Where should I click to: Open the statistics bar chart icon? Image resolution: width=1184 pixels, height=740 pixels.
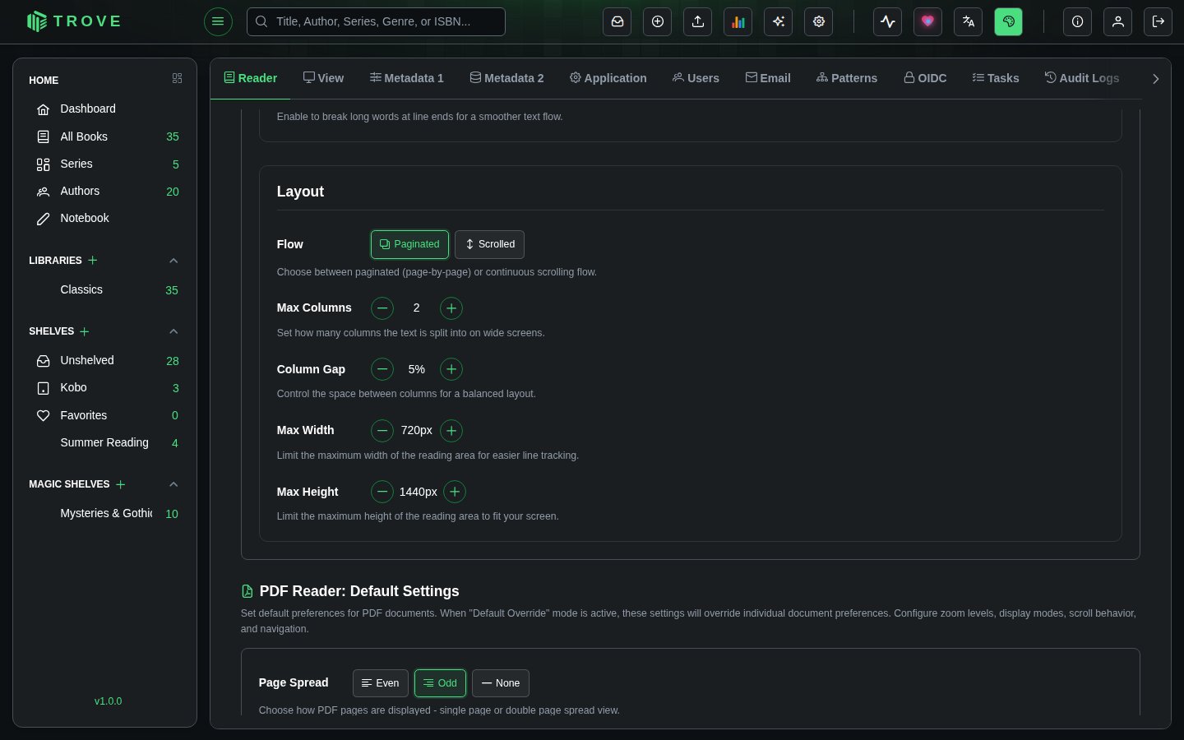point(738,21)
